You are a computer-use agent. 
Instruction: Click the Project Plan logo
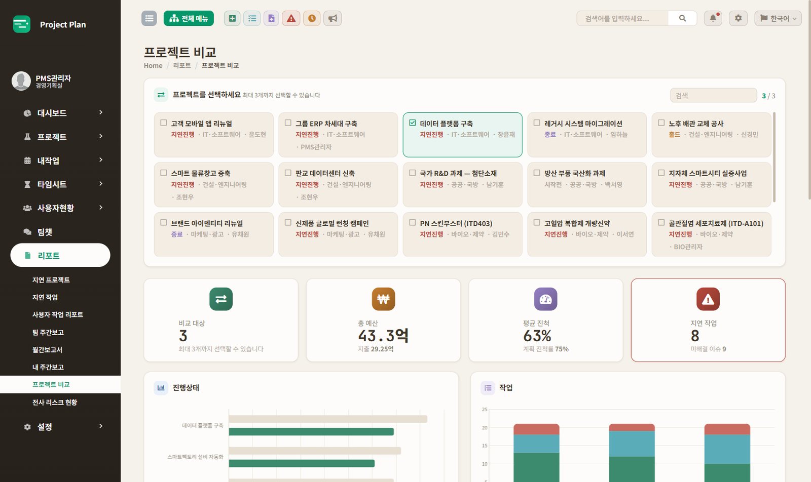pyautogui.click(x=22, y=24)
